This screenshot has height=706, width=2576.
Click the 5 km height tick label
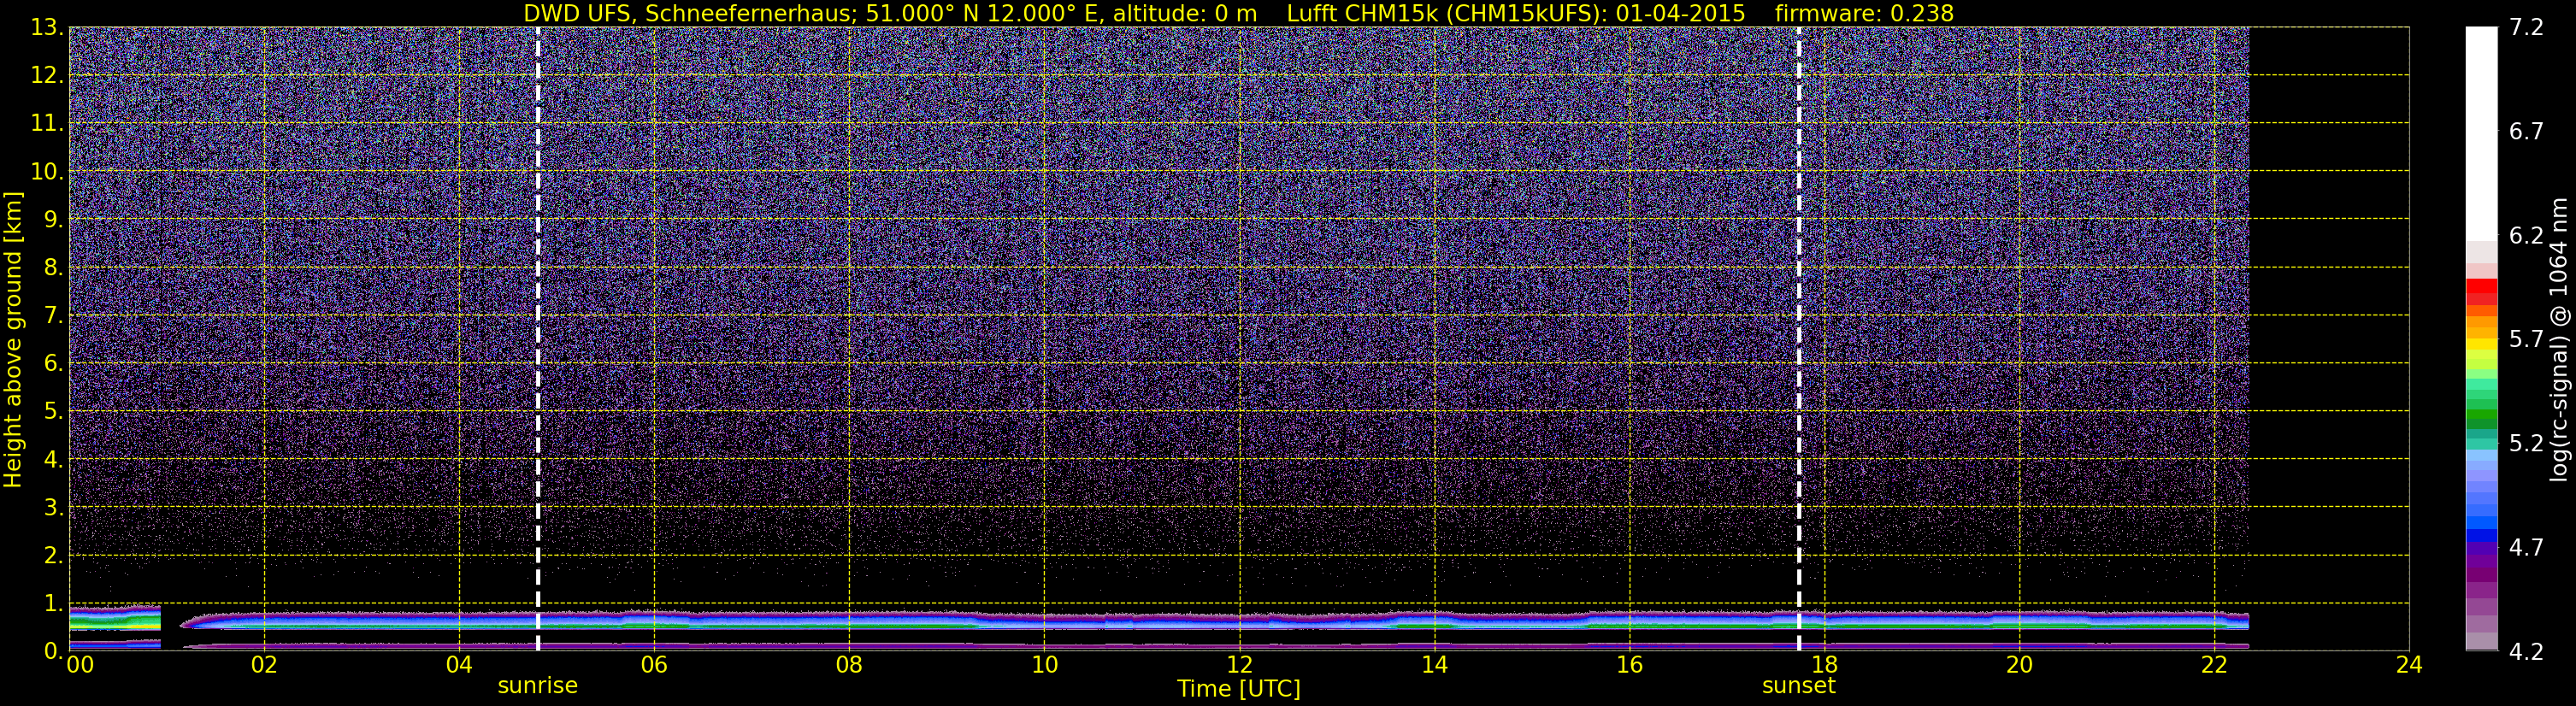[53, 411]
